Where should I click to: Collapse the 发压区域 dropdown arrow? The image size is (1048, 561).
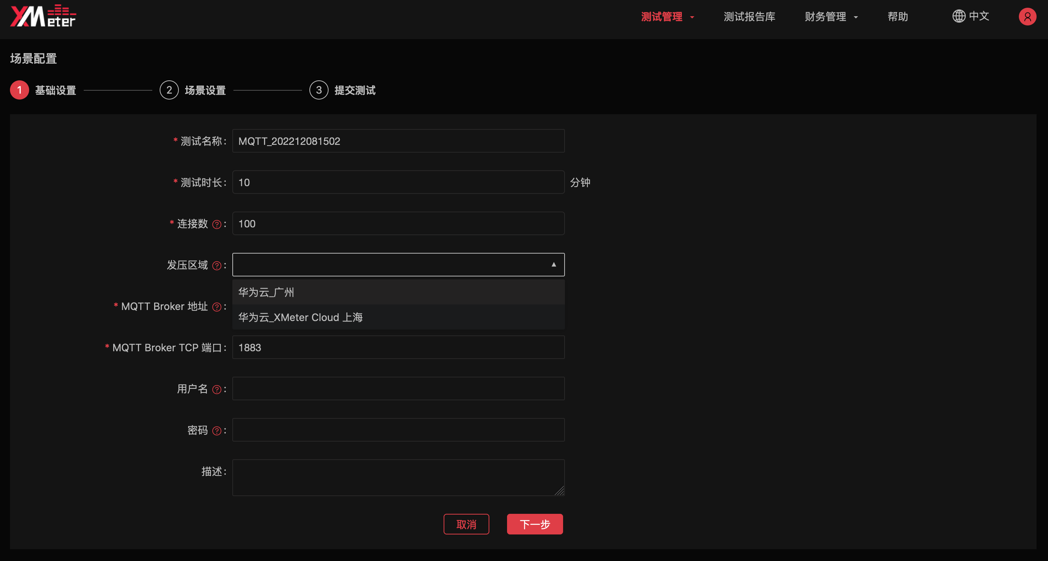pos(553,265)
